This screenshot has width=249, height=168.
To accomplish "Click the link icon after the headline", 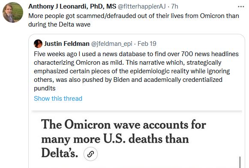I will click(90, 154).
